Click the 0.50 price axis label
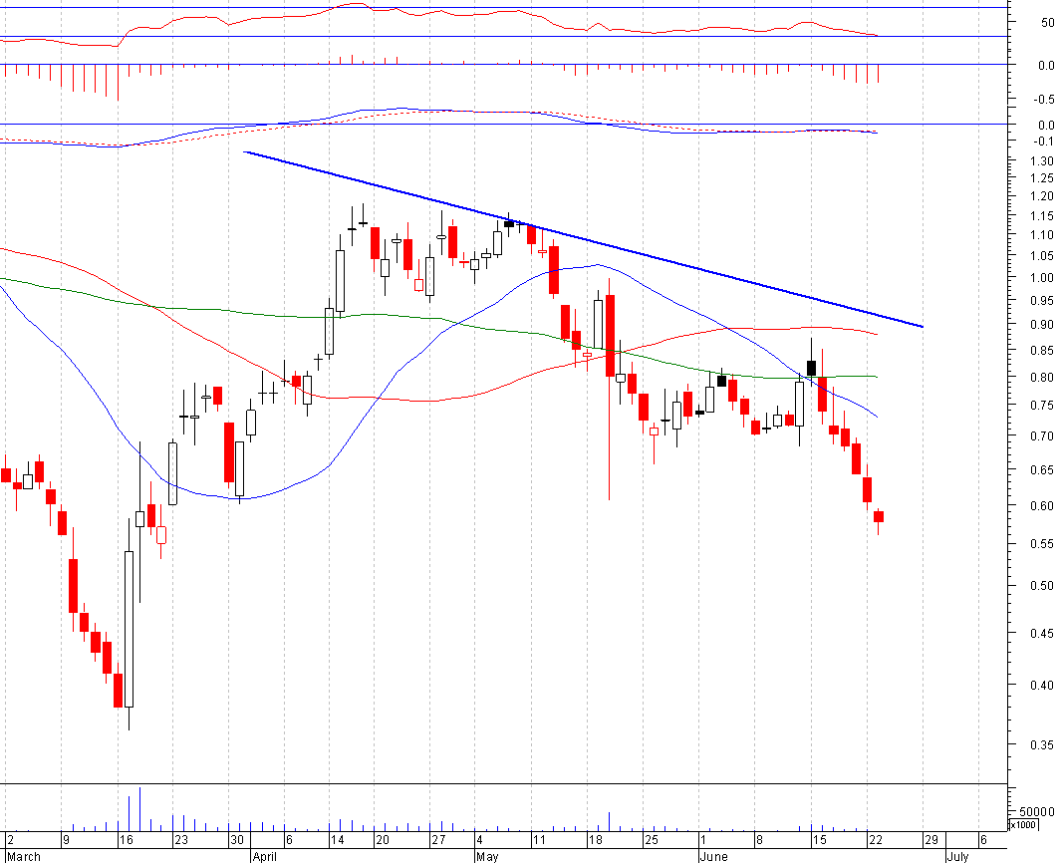This screenshot has height=863, width=1058. click(1042, 586)
